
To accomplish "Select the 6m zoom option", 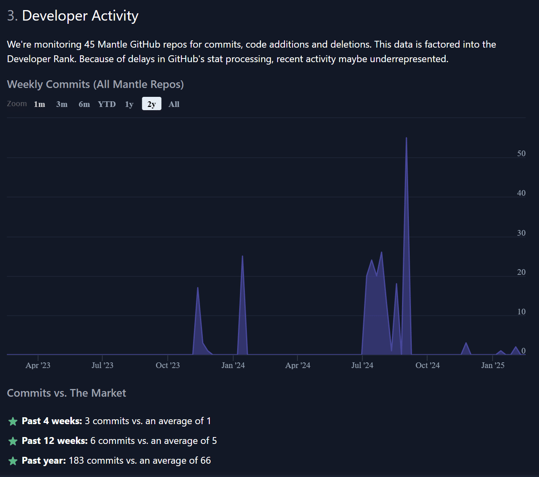I will (x=84, y=104).
